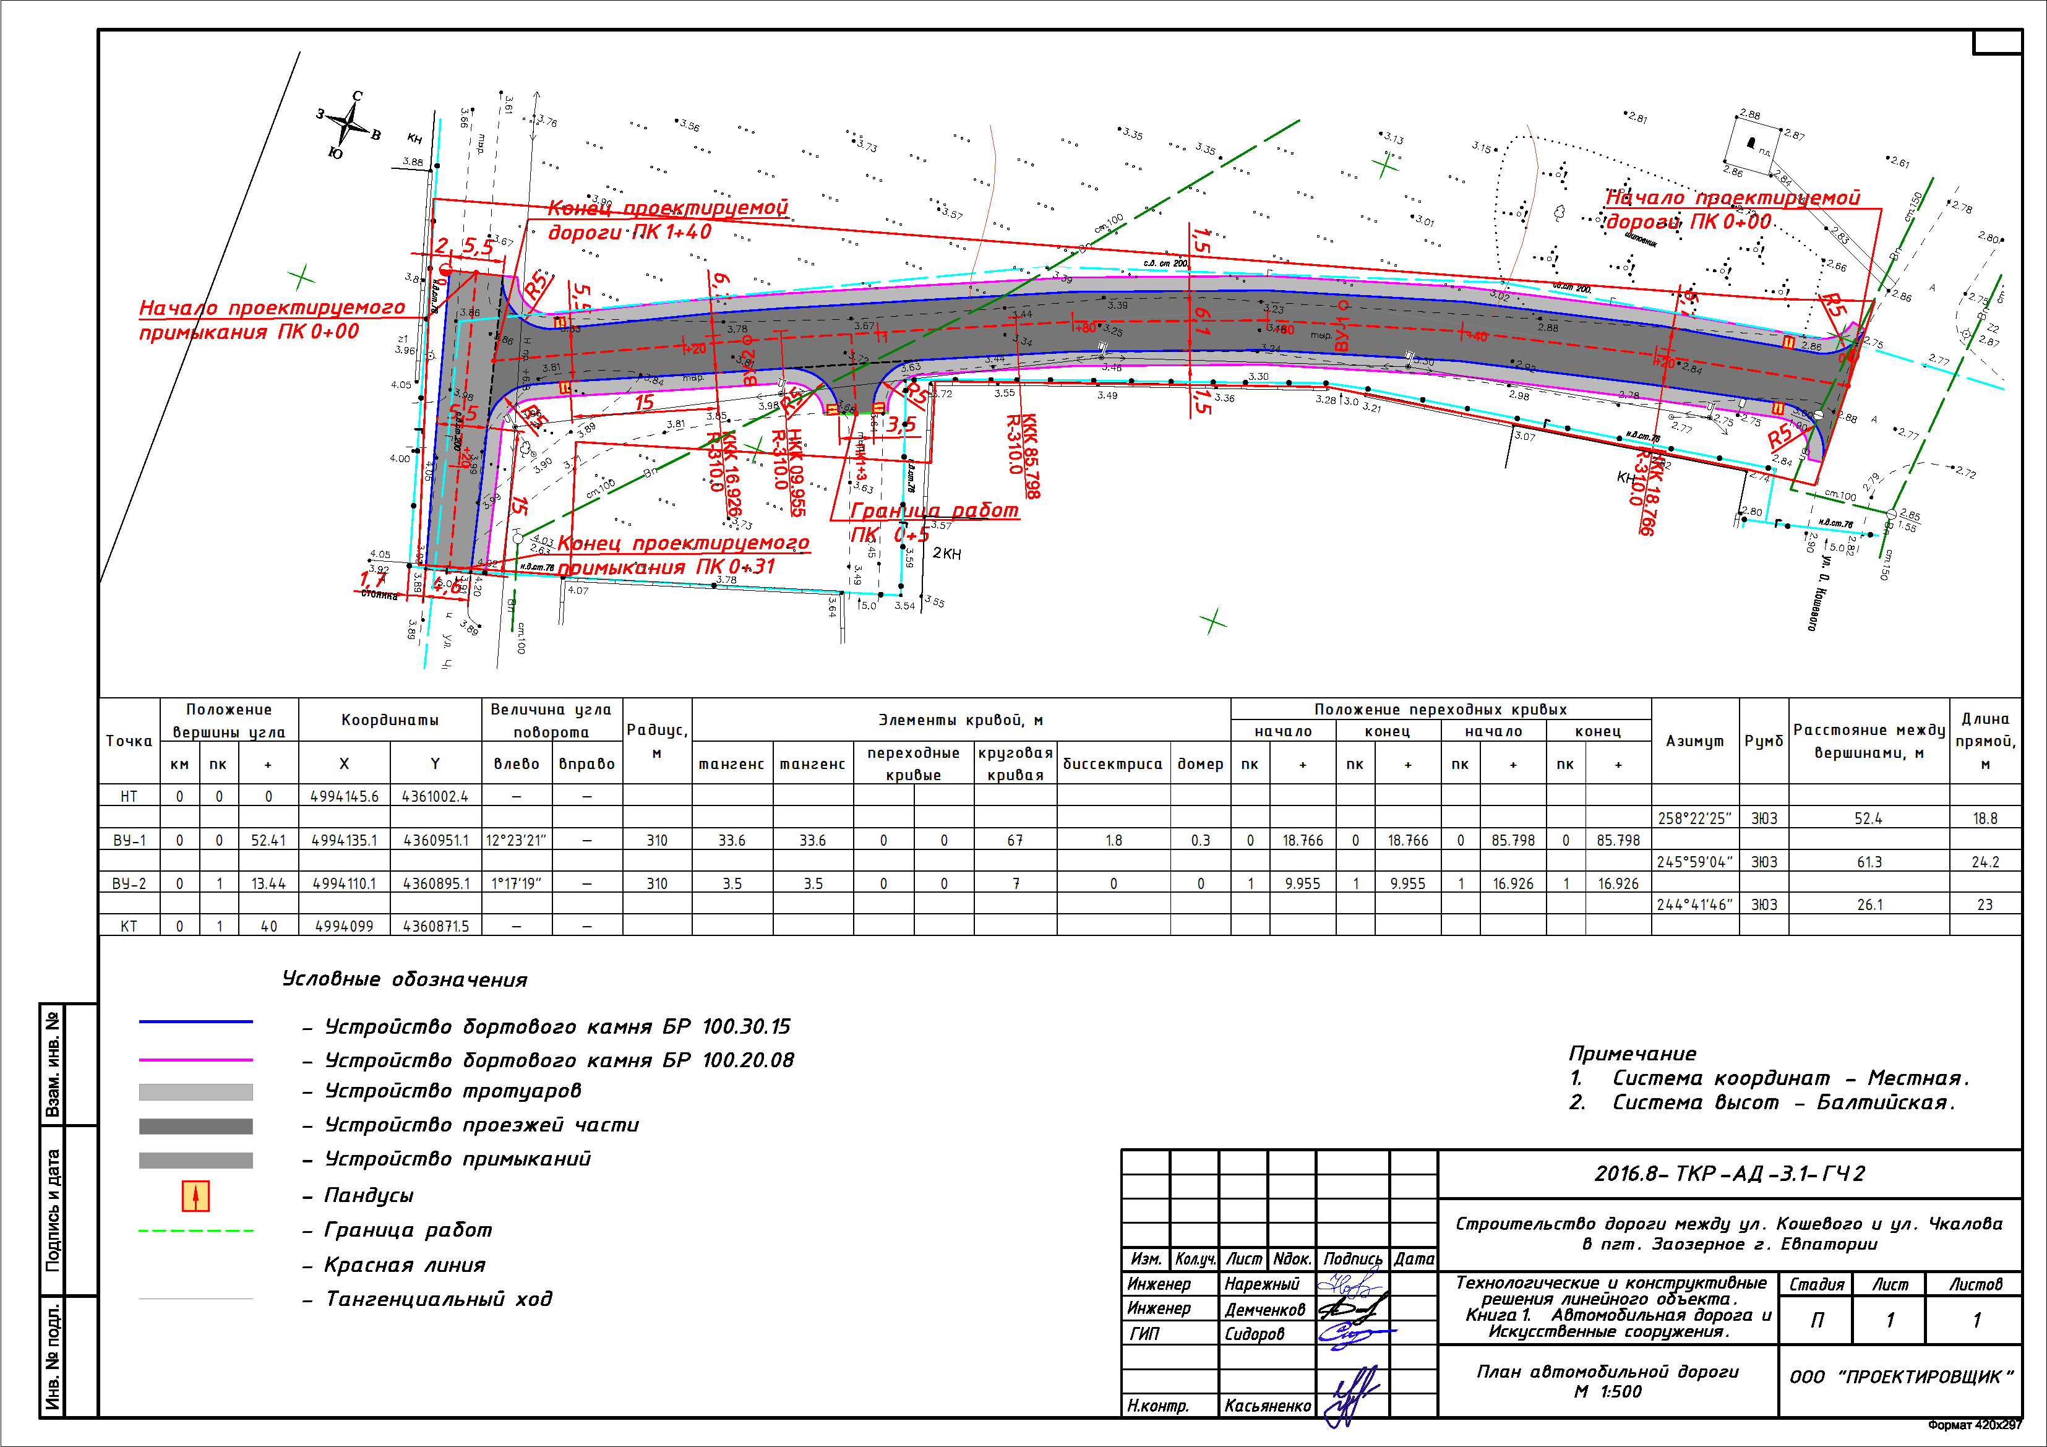Click the turn angle cell 12°23'21"

pyautogui.click(x=516, y=840)
